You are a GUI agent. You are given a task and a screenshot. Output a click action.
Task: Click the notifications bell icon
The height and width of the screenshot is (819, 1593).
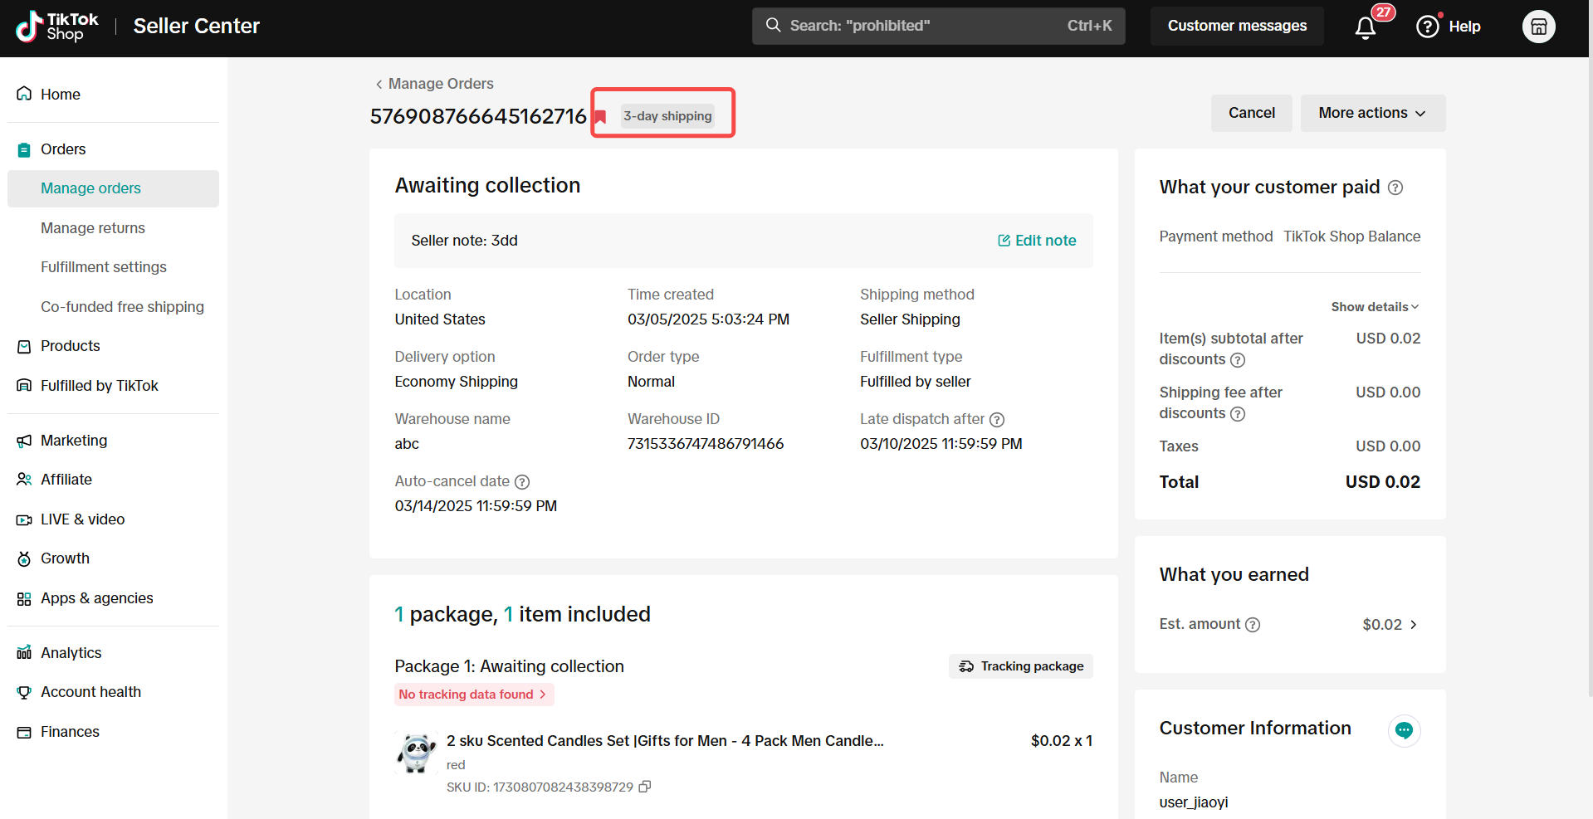point(1365,27)
